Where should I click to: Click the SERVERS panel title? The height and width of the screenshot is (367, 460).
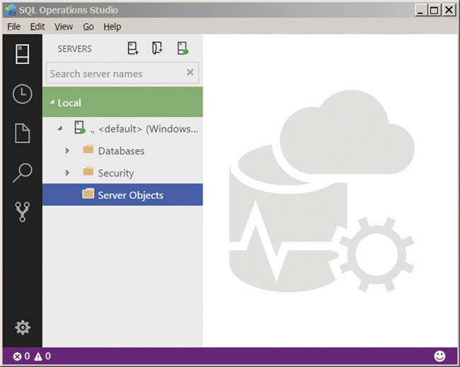pos(74,48)
